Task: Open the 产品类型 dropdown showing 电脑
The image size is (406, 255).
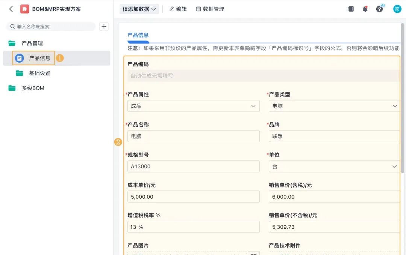Action: (334, 106)
